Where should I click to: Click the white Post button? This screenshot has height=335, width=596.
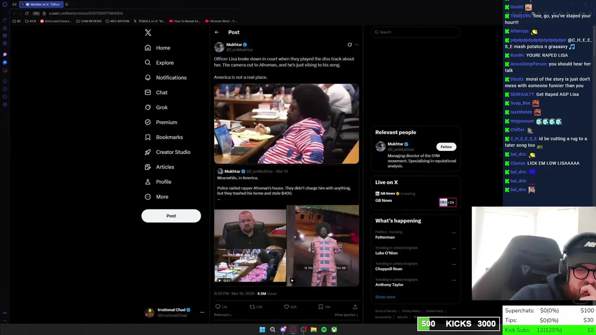[171, 216]
